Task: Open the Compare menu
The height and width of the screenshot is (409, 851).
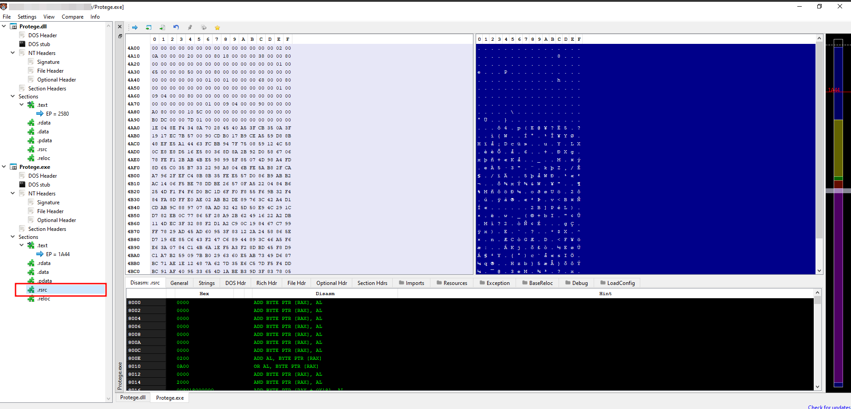Action: pos(72,17)
